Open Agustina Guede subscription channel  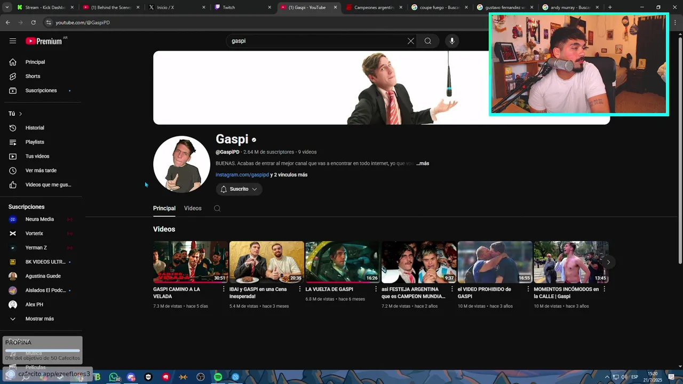tap(43, 276)
